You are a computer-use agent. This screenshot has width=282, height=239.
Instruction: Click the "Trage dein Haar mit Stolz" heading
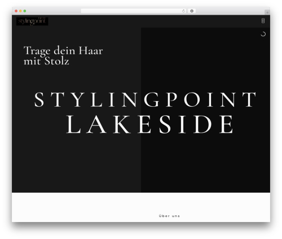tap(63, 55)
